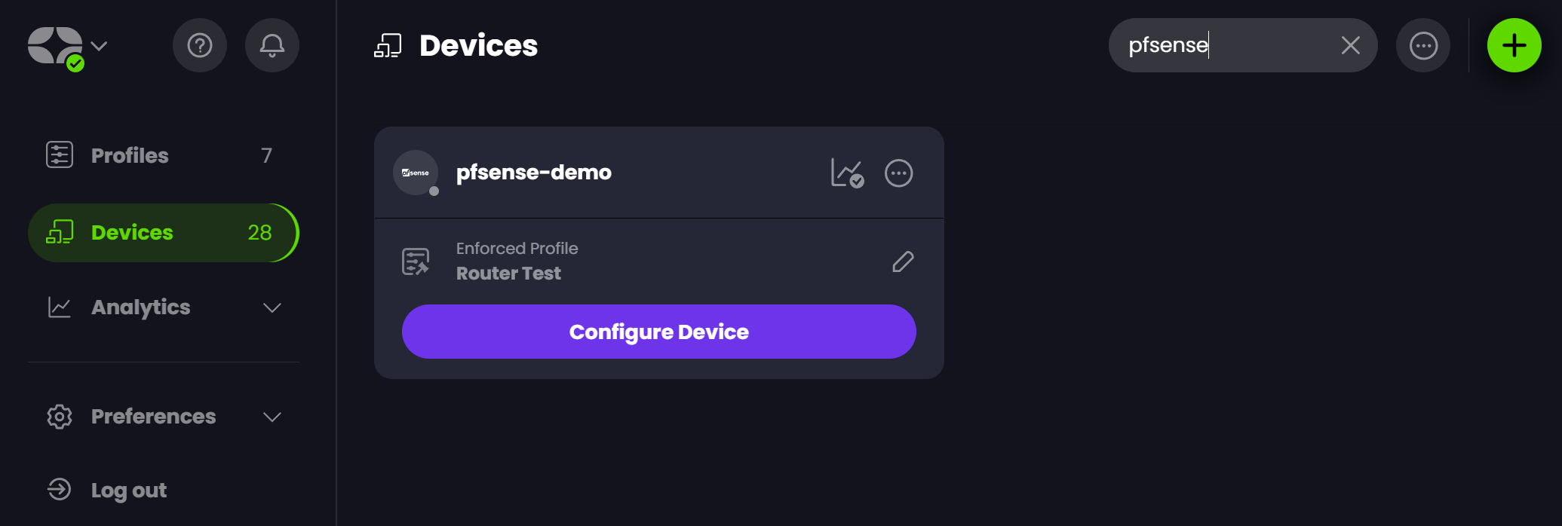This screenshot has width=1562, height=526.
Task: Click the notification bell icon
Action: click(272, 45)
